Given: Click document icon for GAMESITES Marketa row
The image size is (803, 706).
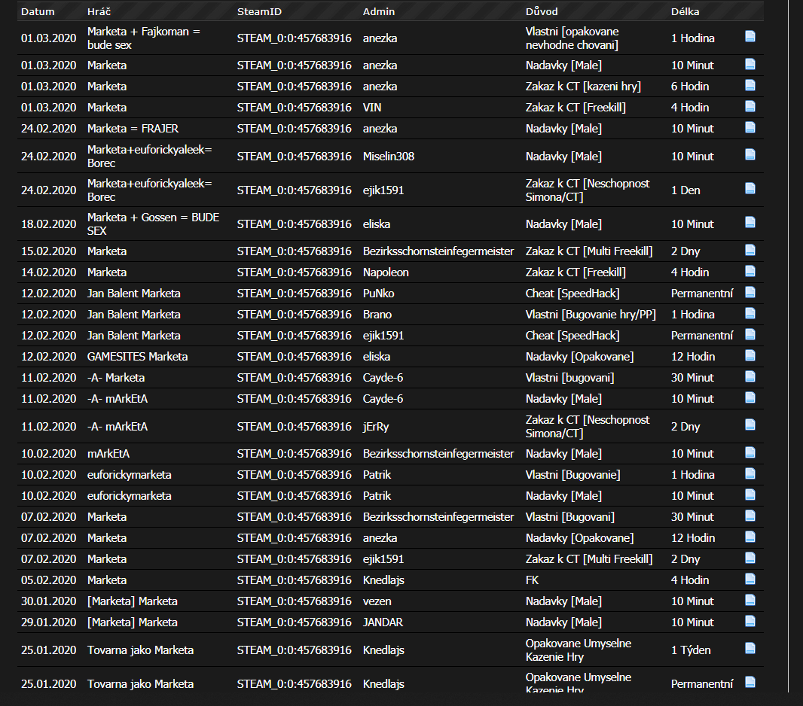Looking at the screenshot, I should pos(750,356).
